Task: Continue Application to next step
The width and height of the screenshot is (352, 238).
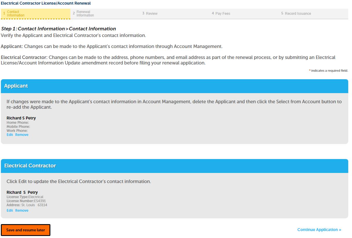Action: coord(319,230)
